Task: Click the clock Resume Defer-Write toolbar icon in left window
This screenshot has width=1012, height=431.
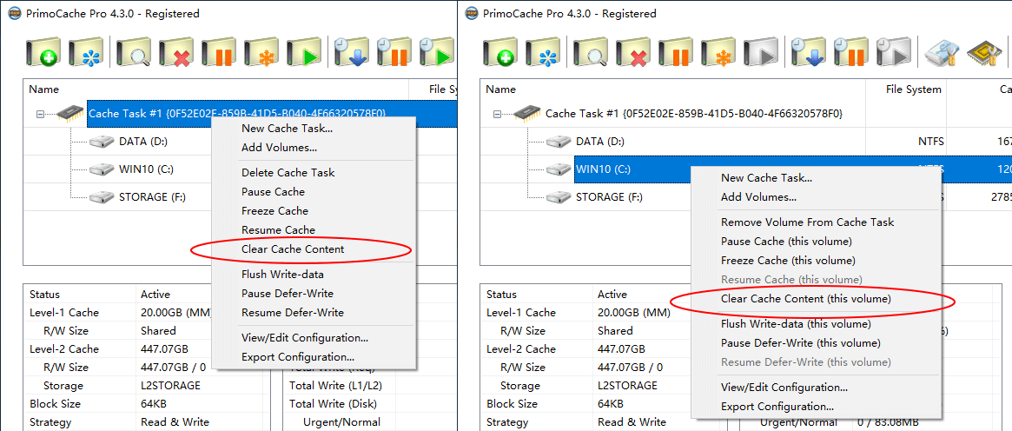Action: click(436, 52)
